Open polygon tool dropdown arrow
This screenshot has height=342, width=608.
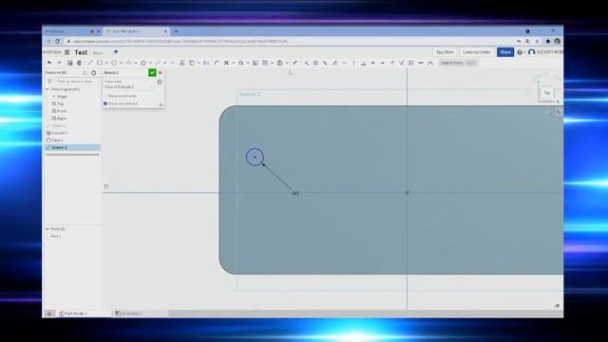[150, 63]
